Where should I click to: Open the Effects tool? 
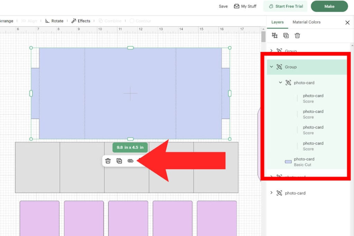coord(81,21)
